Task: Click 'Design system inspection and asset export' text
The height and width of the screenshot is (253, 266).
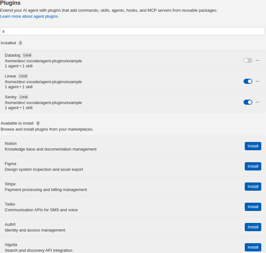Action: [44, 170]
